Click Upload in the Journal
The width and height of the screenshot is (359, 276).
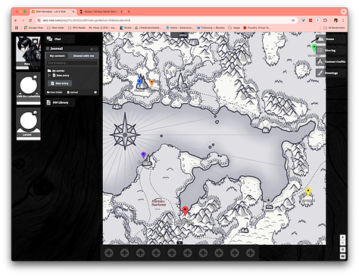(x=73, y=93)
